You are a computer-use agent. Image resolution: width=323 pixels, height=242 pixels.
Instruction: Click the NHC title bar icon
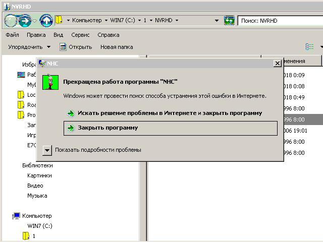tap(42, 64)
